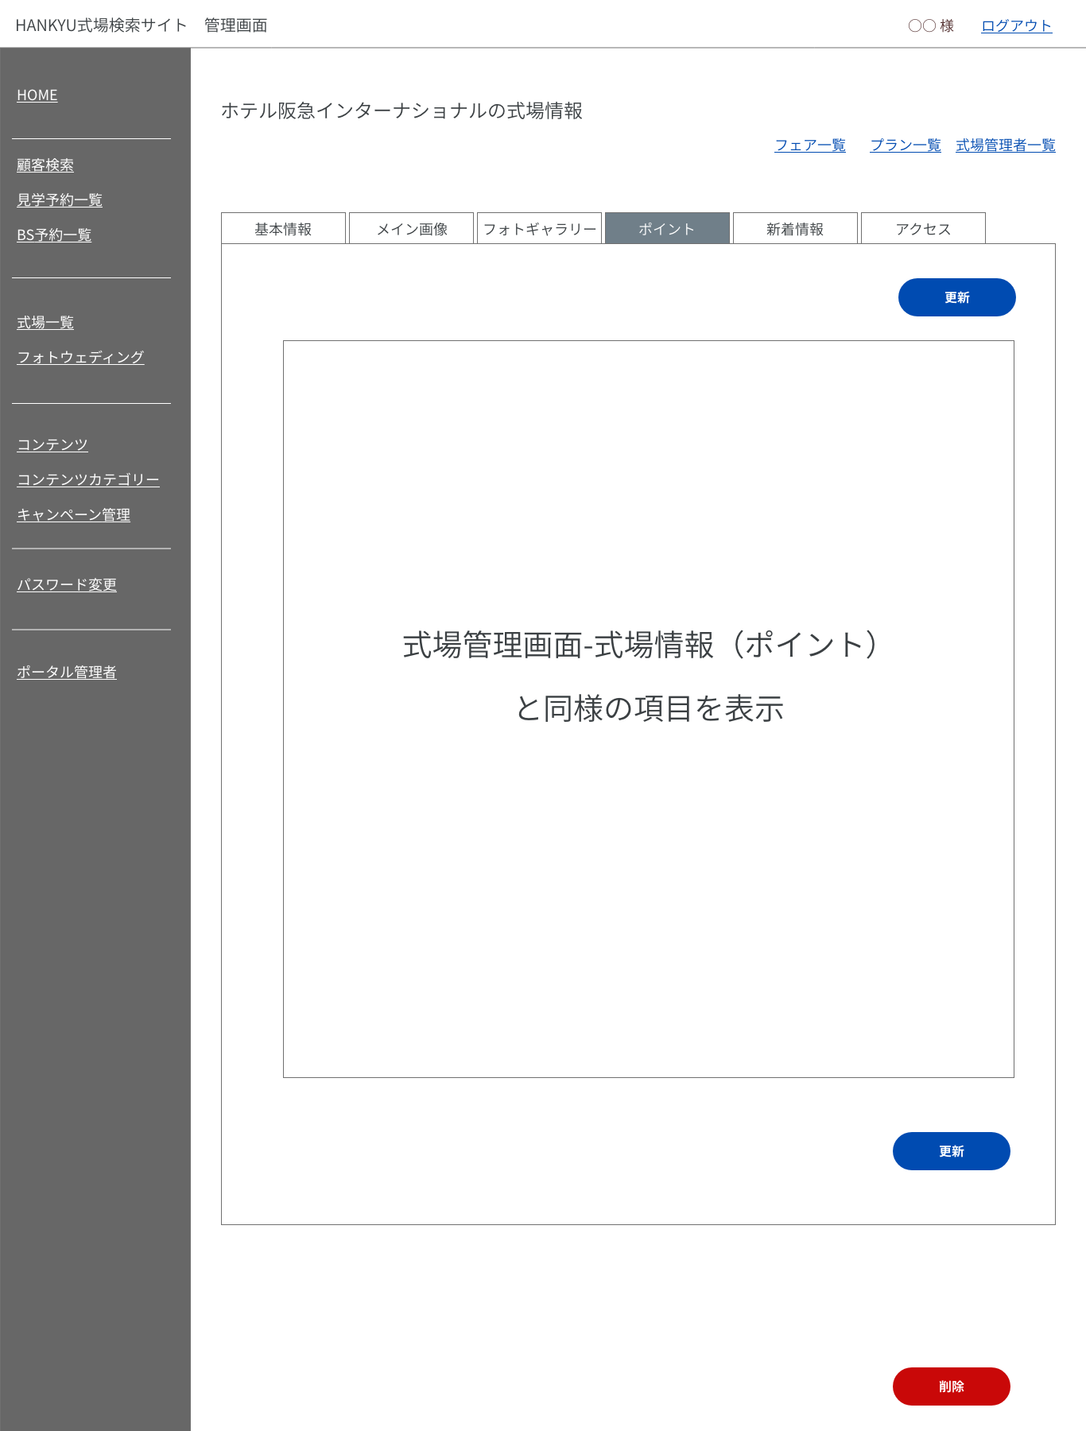This screenshot has width=1086, height=1431.
Task: Open 見学予約一覧 from the sidebar
Action: (60, 200)
